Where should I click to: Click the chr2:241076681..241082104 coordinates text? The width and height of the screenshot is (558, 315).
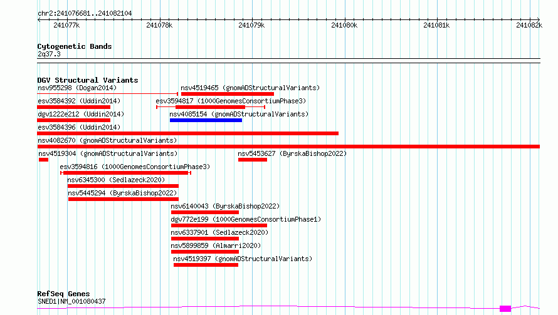(85, 13)
